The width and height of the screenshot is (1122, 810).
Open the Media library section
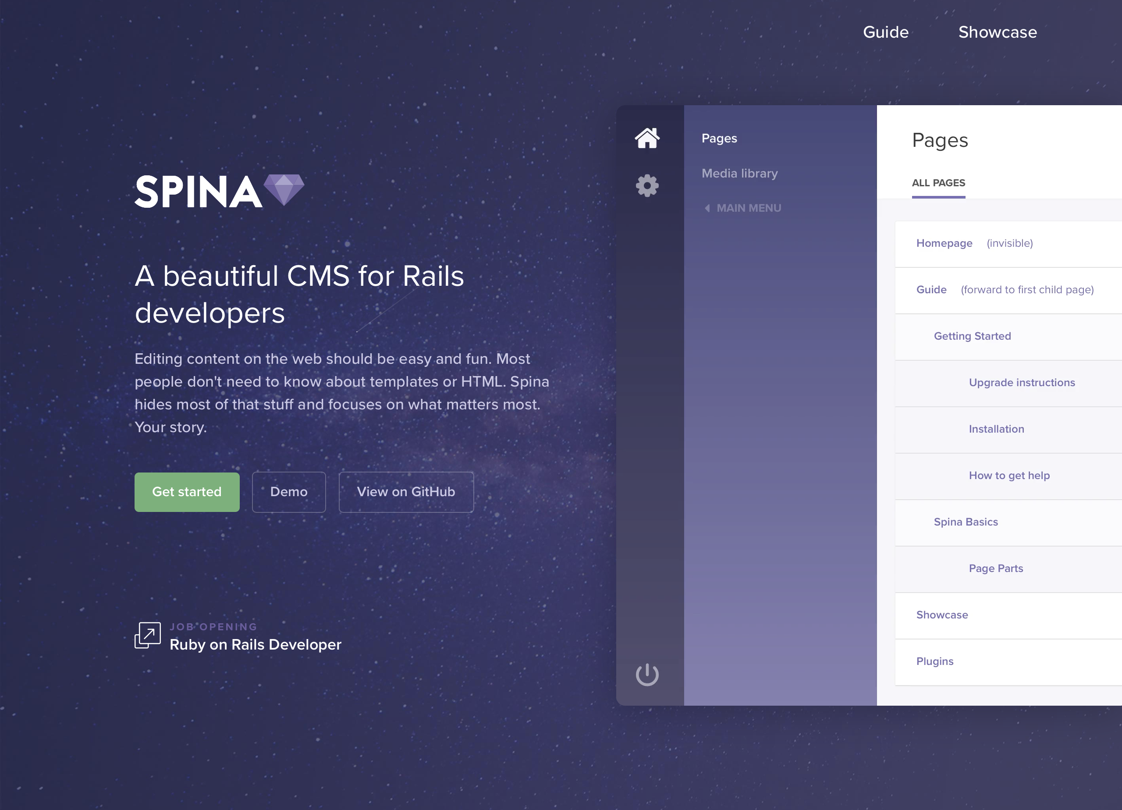coord(739,173)
